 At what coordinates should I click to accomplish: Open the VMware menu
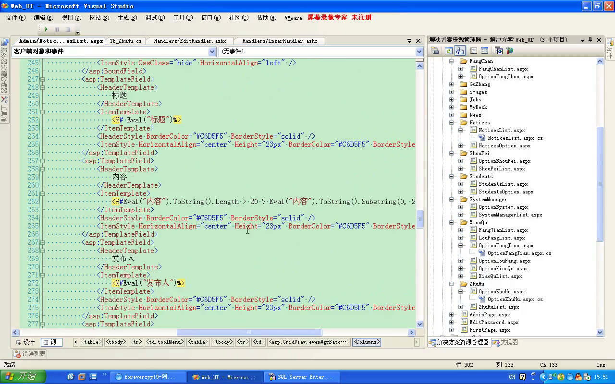tap(294, 17)
